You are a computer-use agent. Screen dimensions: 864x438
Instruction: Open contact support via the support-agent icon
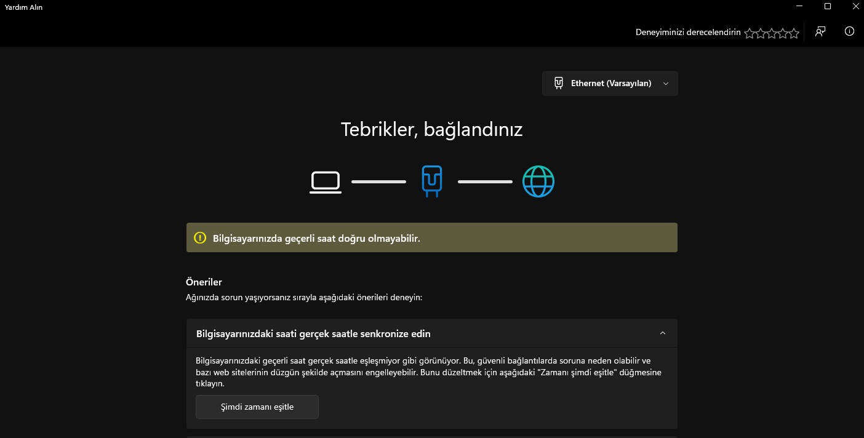pos(820,31)
